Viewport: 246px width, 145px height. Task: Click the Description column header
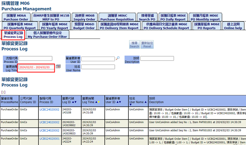[197, 101]
